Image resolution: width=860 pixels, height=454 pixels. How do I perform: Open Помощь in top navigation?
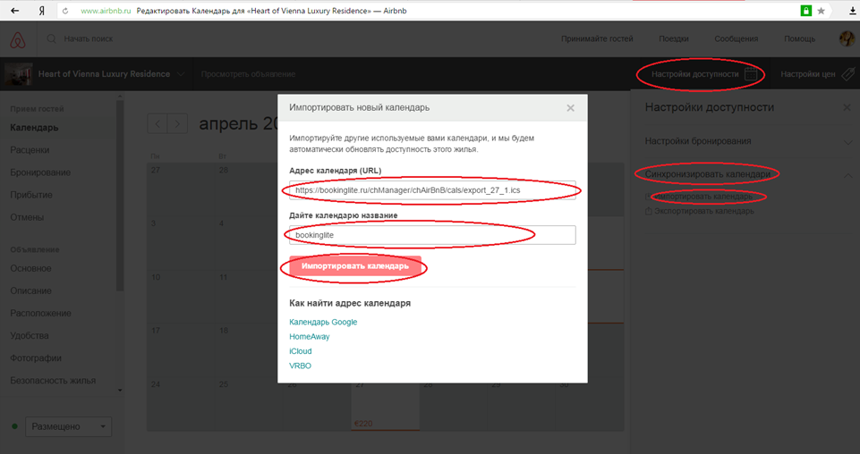point(800,39)
